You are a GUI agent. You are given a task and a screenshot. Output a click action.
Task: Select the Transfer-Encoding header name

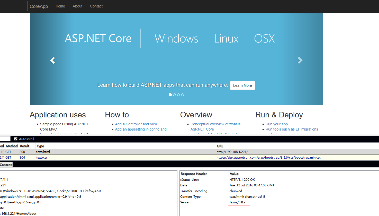point(194,191)
